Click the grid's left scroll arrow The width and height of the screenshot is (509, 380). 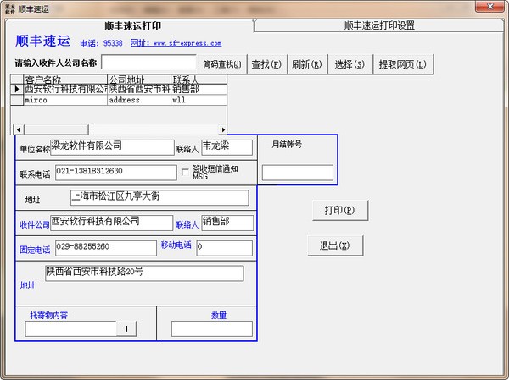18,129
